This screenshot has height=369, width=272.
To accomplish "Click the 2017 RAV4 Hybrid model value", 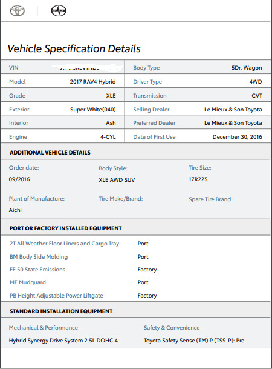I will [92, 82].
